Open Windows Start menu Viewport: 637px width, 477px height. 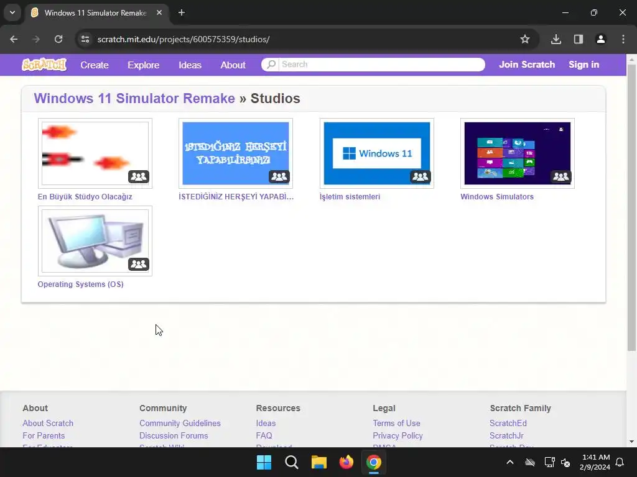tap(264, 462)
